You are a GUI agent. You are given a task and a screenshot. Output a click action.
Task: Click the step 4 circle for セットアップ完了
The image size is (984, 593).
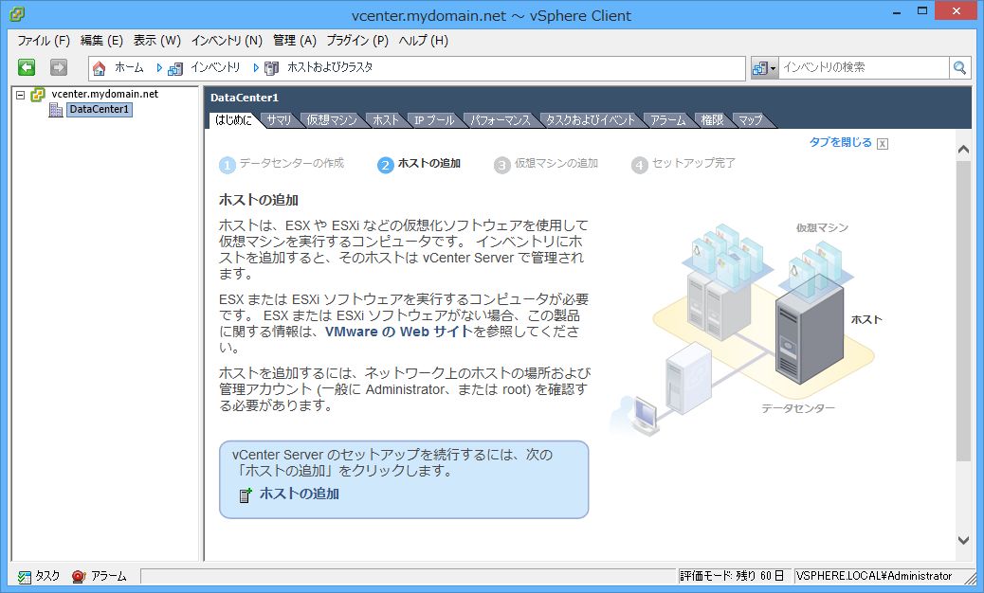pyautogui.click(x=639, y=165)
